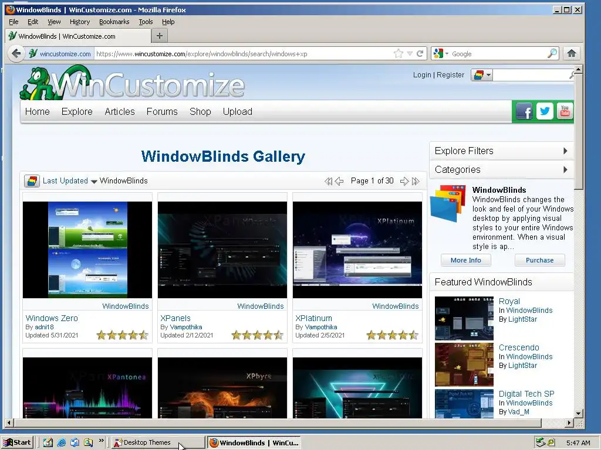Open the Crescendo featured skin link
The image size is (601, 450).
[519, 347]
